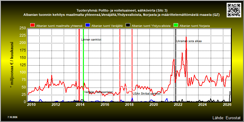Click the 'USAn Skribal sanktiot' annotation

tap(146, 94)
